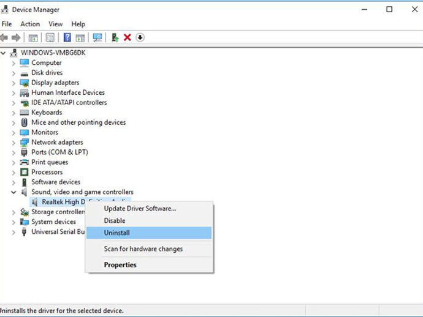423x317 pixels.
Task: Maximize the Device Manager window
Action: 389,9
